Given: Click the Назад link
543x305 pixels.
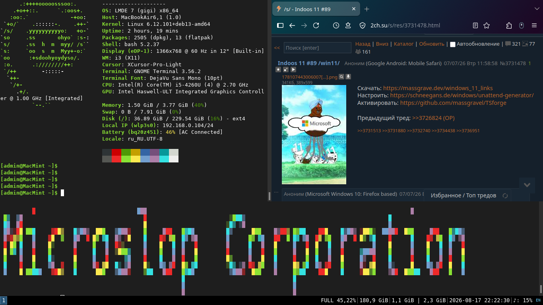Looking at the screenshot, I should 363,44.
